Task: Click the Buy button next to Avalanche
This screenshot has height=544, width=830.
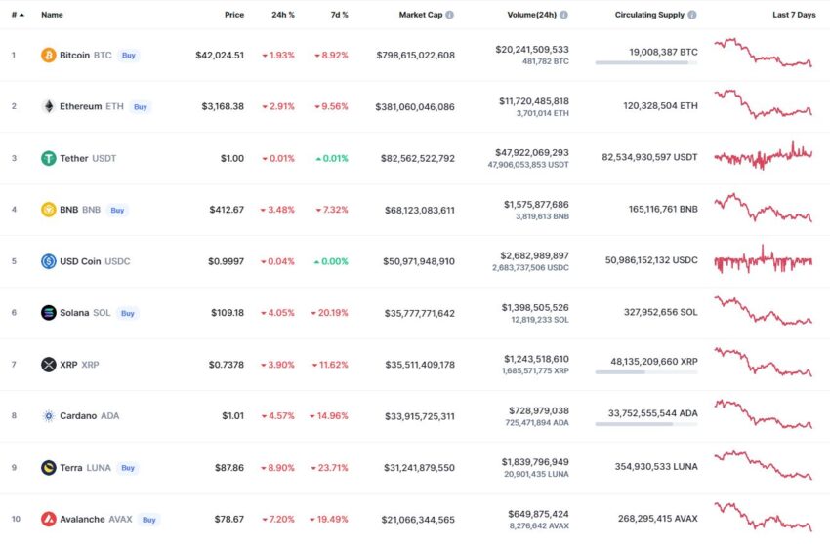Action: [x=149, y=520]
